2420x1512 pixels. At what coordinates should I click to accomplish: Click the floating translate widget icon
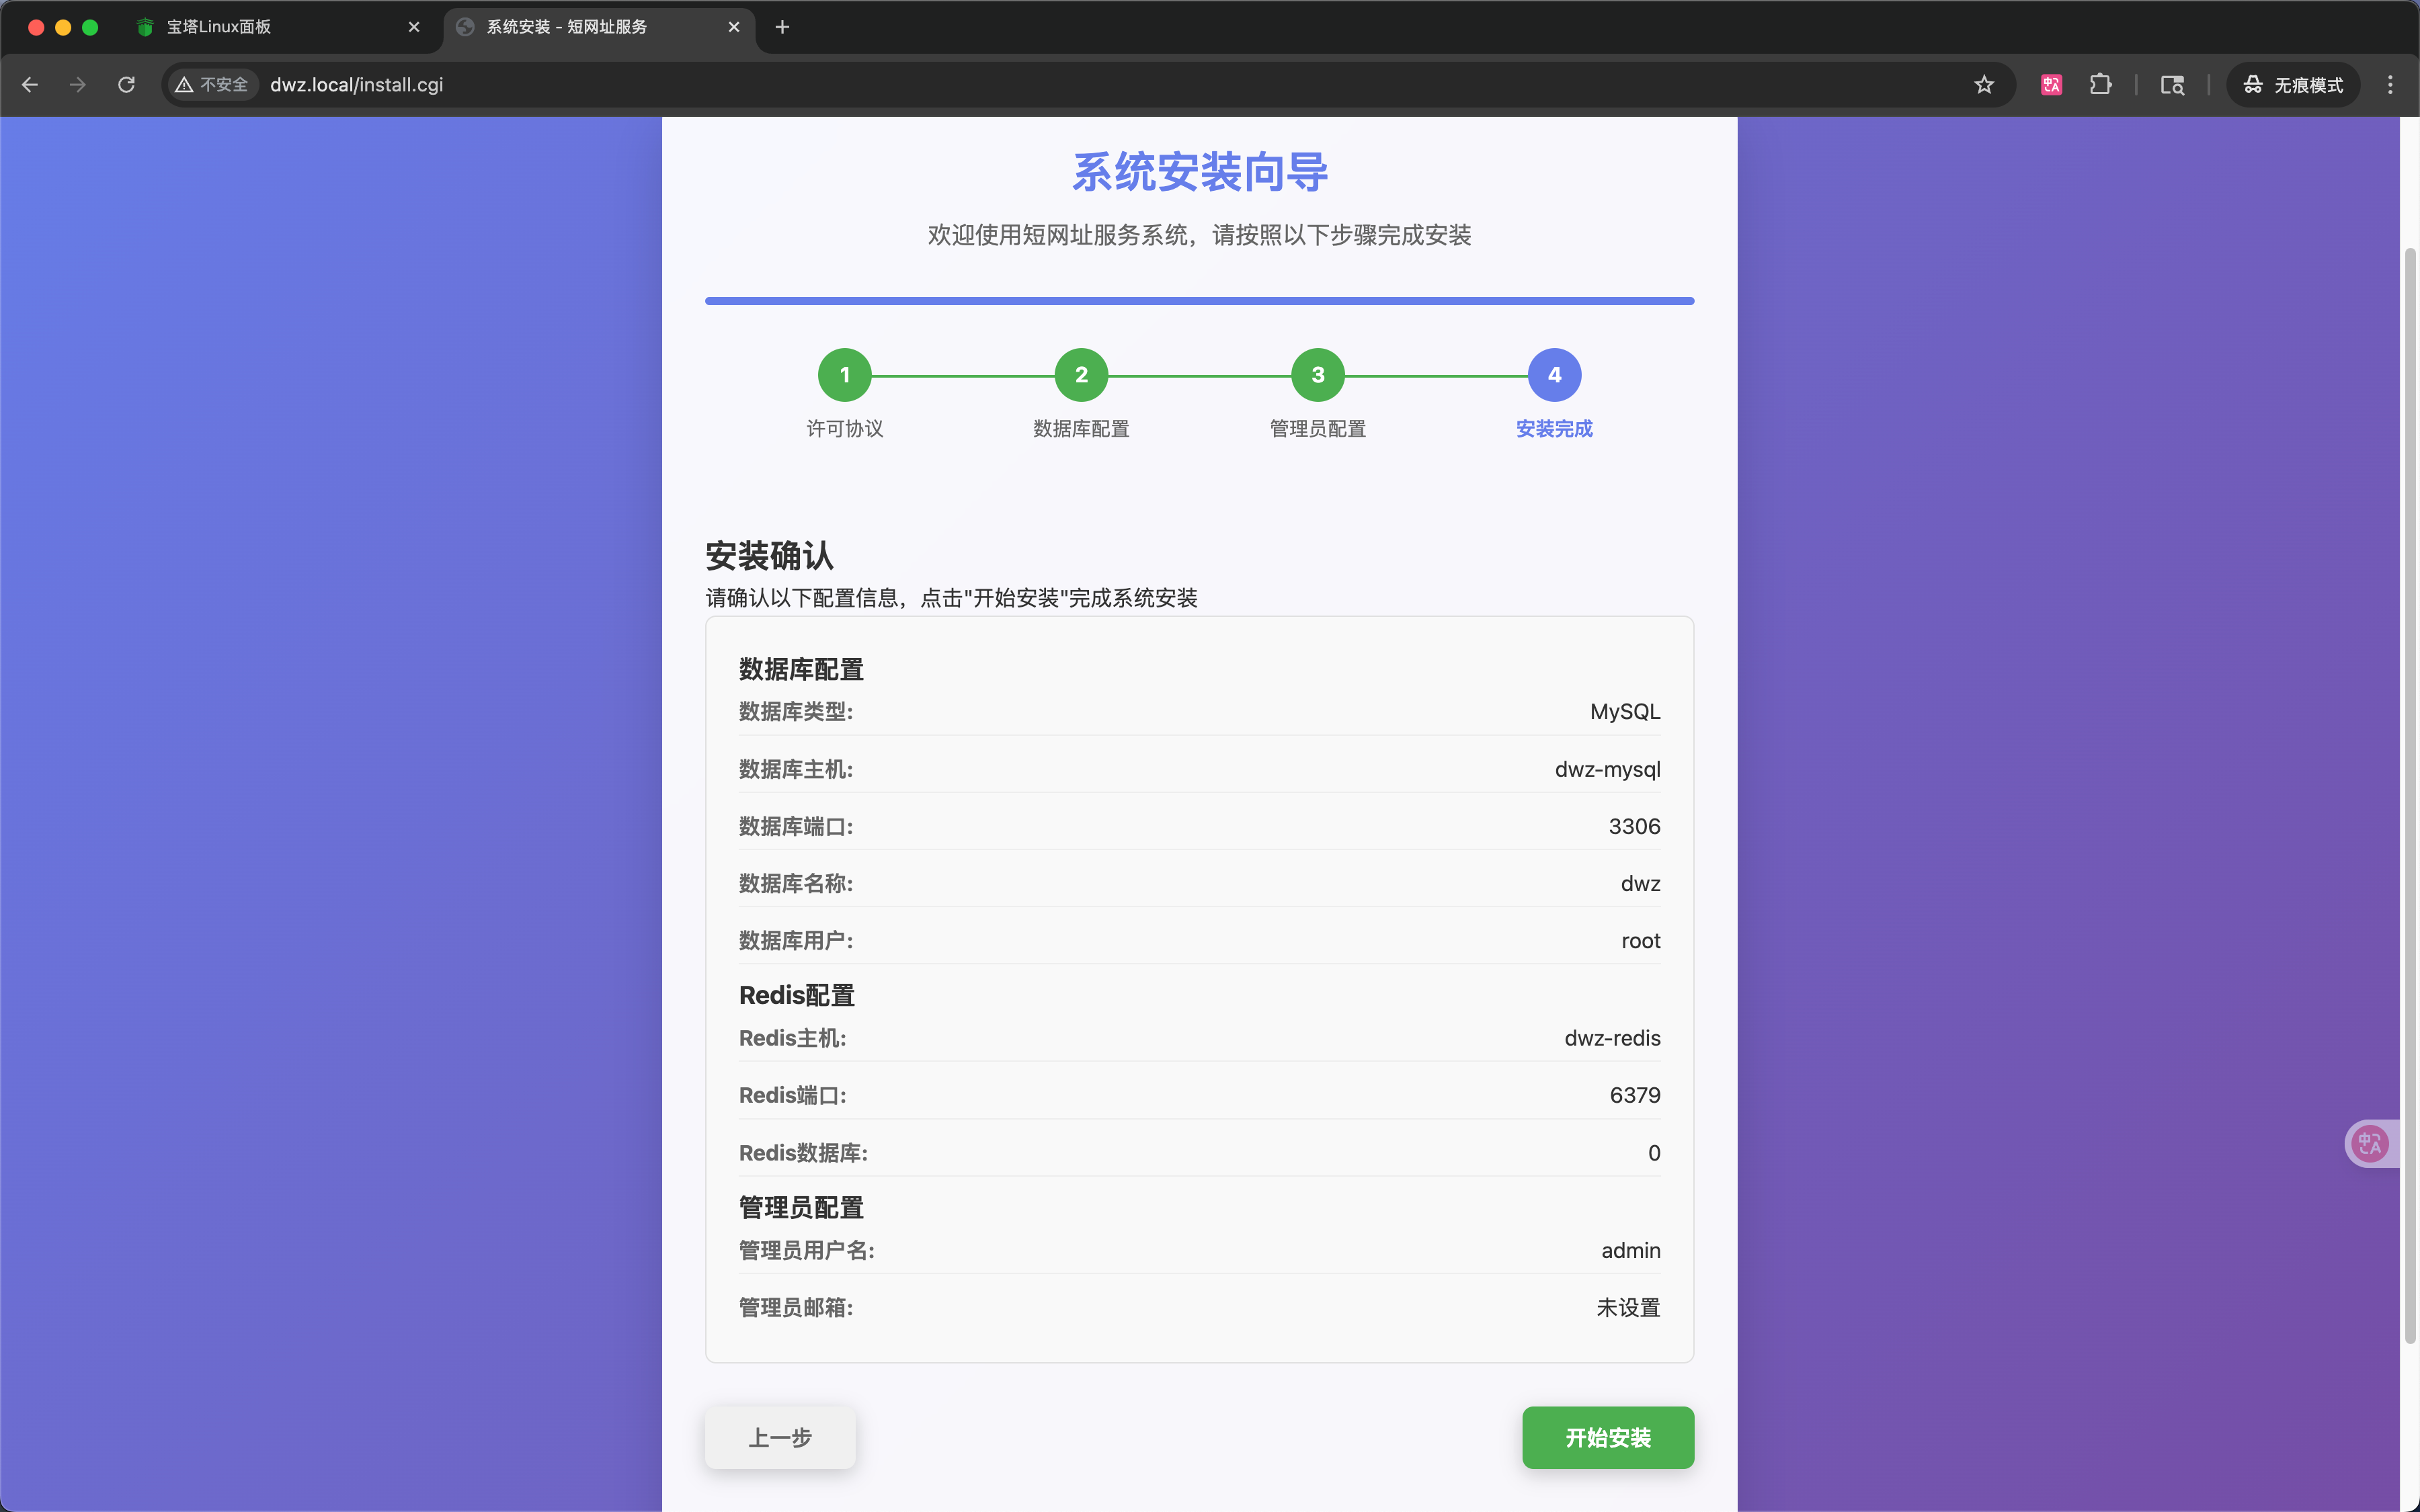point(2370,1143)
